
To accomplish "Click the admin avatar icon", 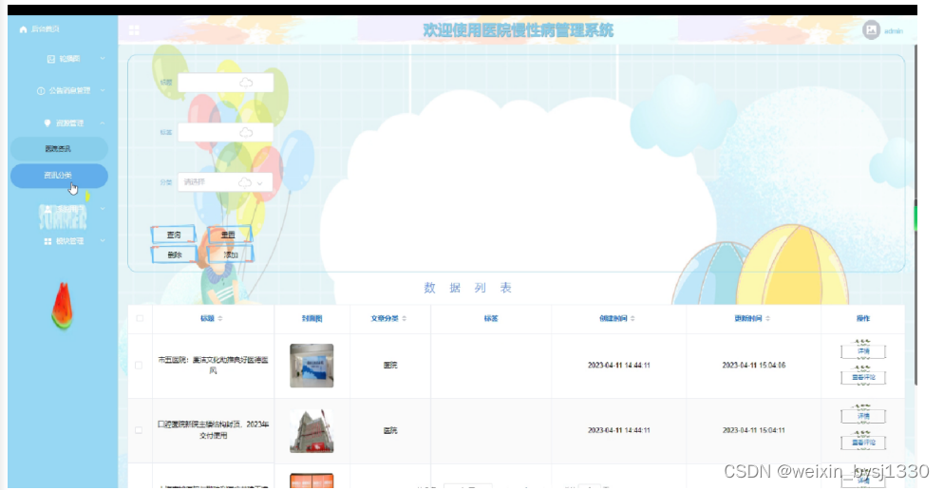I will point(871,30).
